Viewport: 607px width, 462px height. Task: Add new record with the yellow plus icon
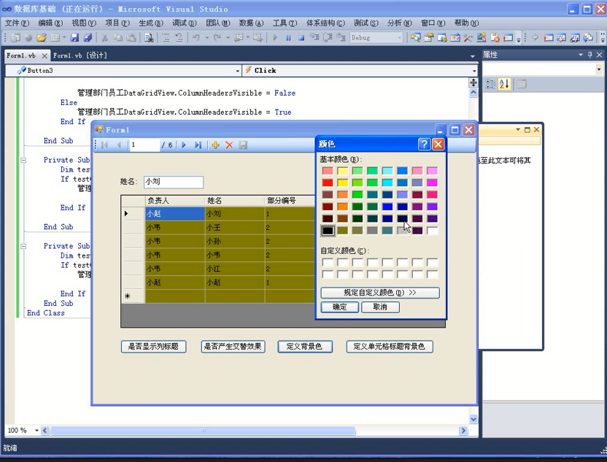coord(216,145)
